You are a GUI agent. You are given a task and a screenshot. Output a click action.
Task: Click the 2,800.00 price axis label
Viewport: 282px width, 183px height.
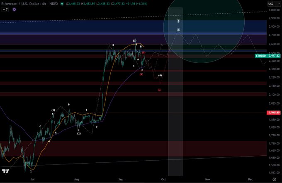(274, 26)
